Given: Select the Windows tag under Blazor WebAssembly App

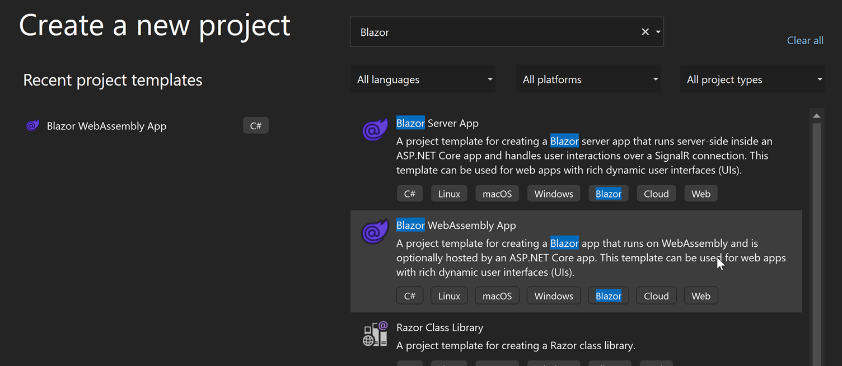Looking at the screenshot, I should click(x=553, y=295).
